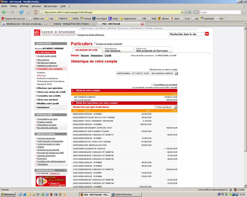247x197 pixels.
Task: Open the Toutes opérations filter dropdown
Action: click(x=176, y=107)
